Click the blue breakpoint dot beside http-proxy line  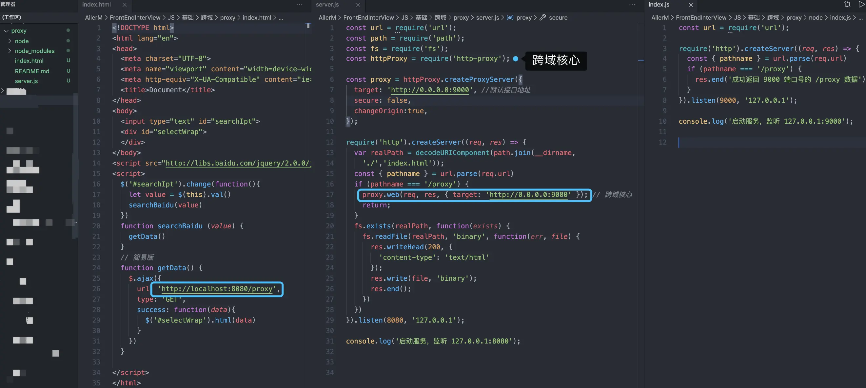[x=515, y=59]
